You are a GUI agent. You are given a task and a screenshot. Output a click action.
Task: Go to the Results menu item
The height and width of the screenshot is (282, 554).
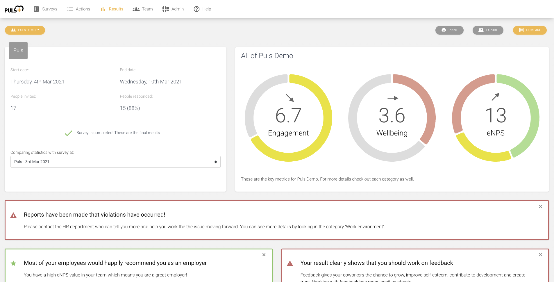click(112, 9)
